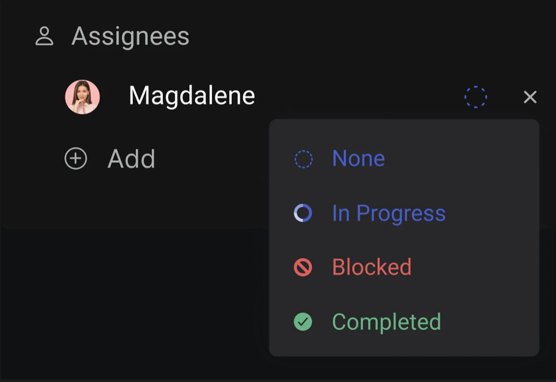Select the Magdalene assignee name
The image size is (556, 382).
tap(192, 96)
